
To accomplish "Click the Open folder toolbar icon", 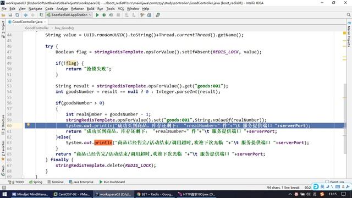I will [3, 15].
